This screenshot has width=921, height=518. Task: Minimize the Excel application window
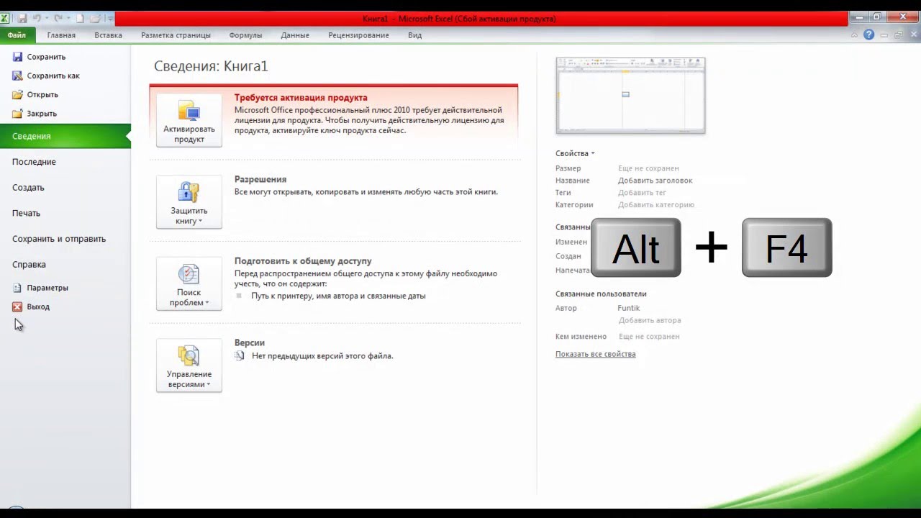point(858,17)
